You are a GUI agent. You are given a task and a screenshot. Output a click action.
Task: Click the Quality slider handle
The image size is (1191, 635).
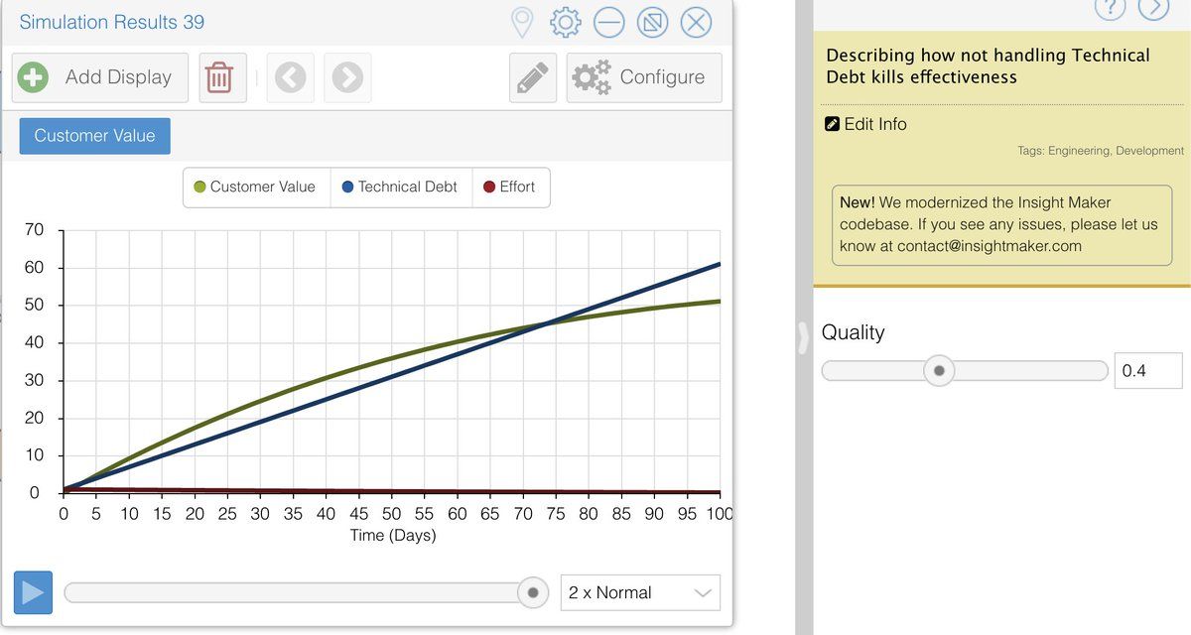938,371
